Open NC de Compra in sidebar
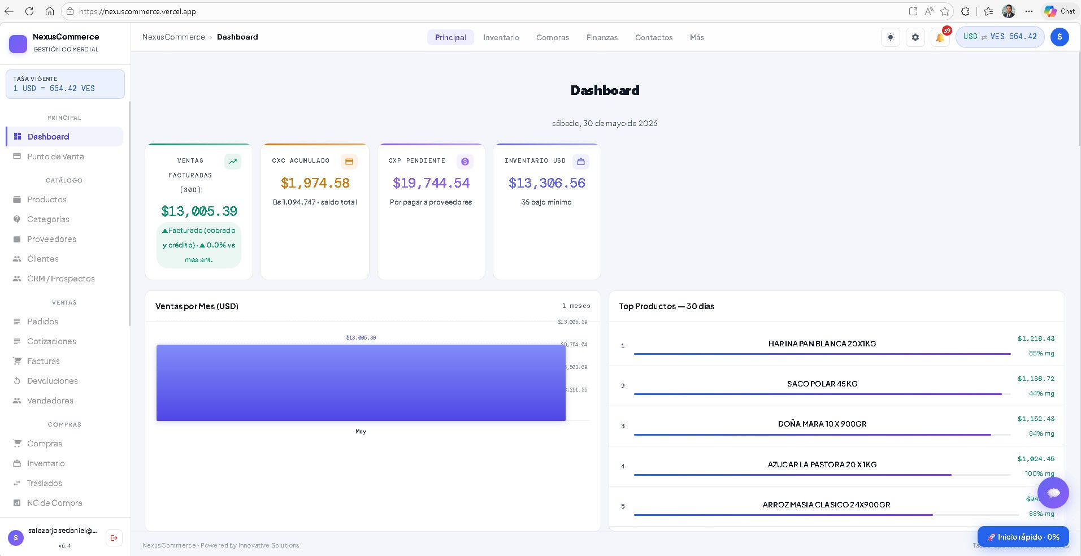The image size is (1081, 556). coord(64,503)
